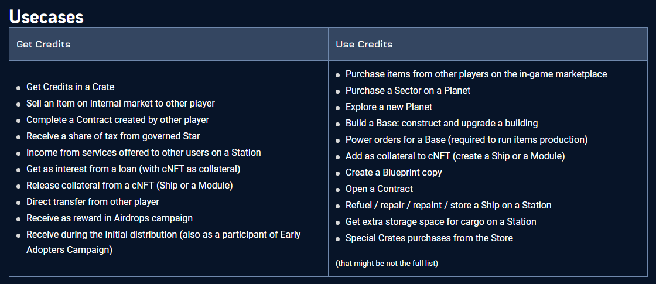Click the 'that might be not the full list' note

387,264
